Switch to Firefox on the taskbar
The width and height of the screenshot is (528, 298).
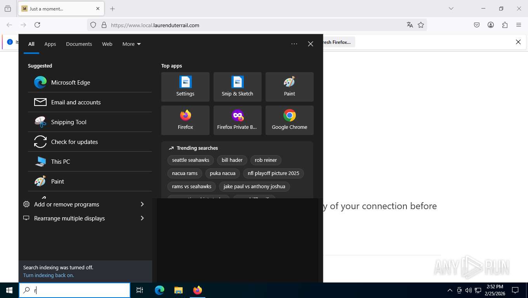[x=198, y=290]
